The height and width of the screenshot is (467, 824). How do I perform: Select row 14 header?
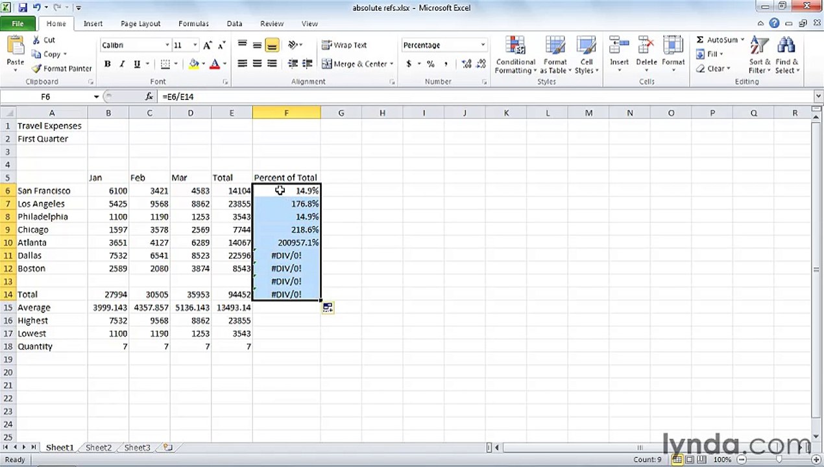[x=8, y=294]
